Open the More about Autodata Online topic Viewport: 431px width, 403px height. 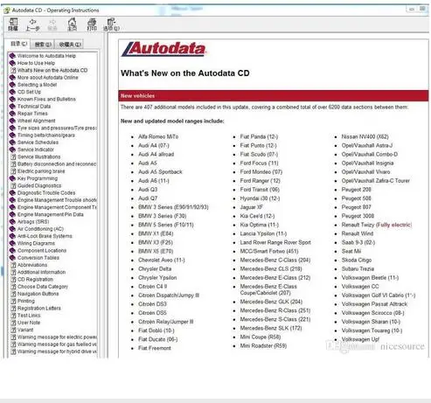[48, 78]
